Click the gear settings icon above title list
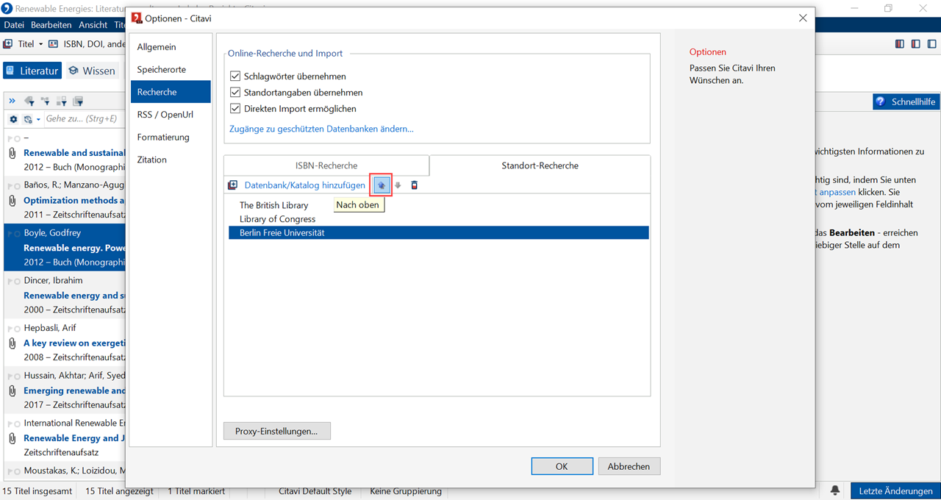 [13, 119]
